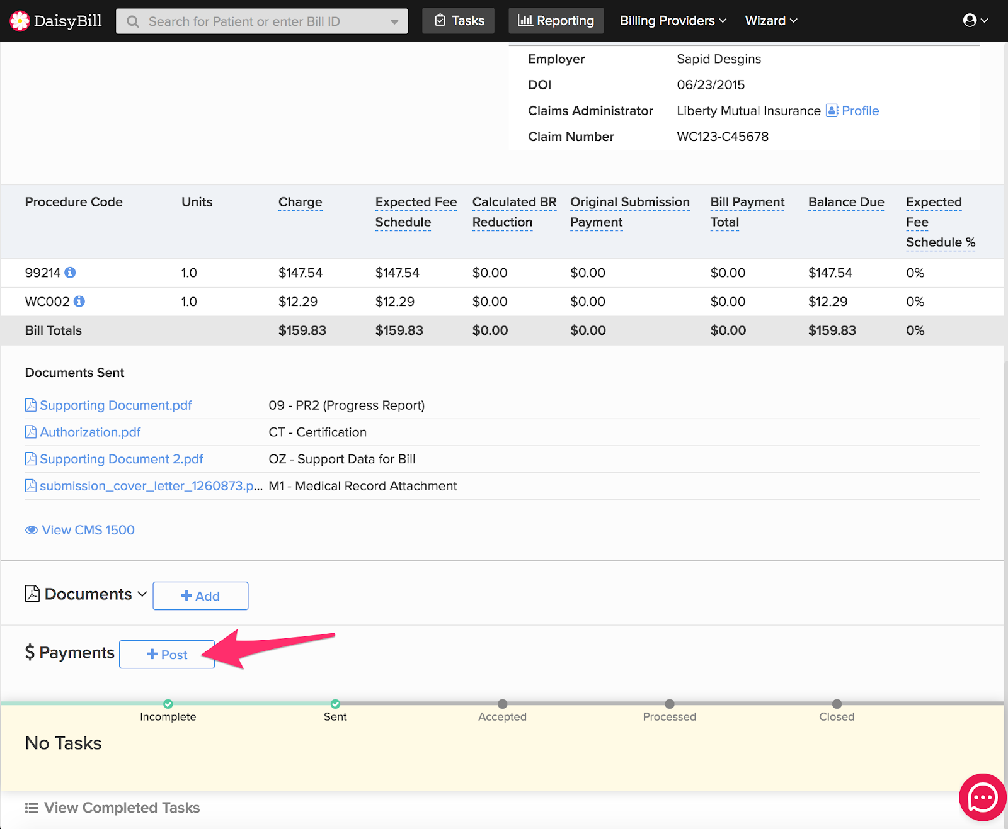This screenshot has height=829, width=1008.
Task: Click the Add document button
Action: [x=200, y=596]
